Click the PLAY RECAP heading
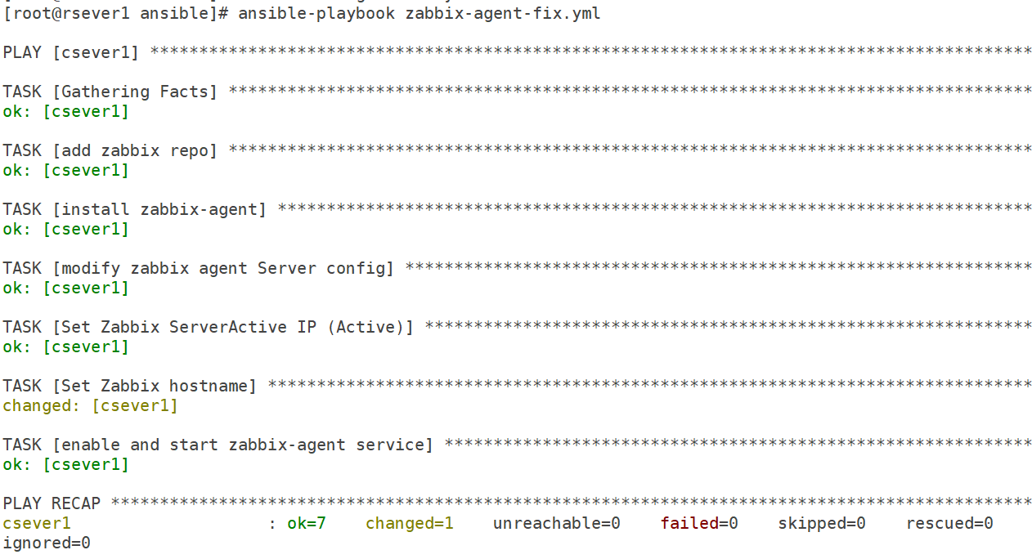The width and height of the screenshot is (1032, 559). click(52, 504)
